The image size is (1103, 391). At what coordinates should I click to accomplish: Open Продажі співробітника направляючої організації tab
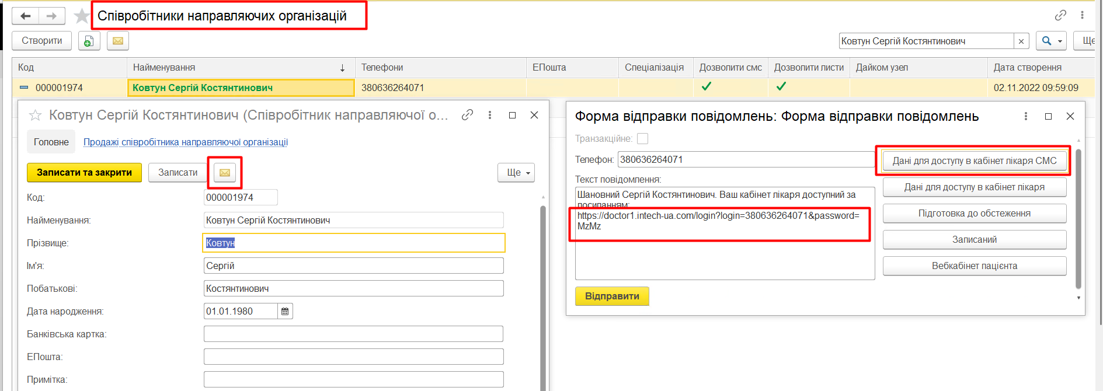[x=185, y=142]
